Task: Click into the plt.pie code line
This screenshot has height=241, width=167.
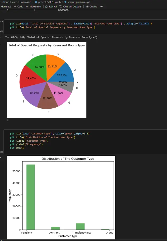Action: coord(81,24)
